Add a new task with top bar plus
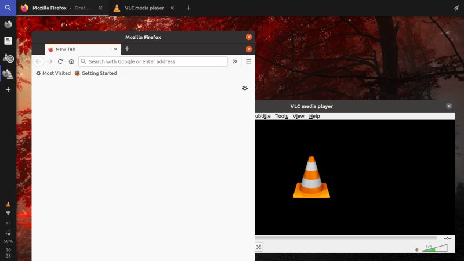This screenshot has height=261, width=464. point(188,8)
